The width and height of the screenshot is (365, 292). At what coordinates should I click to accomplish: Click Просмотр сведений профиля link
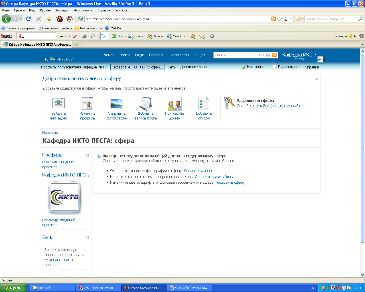point(59,222)
